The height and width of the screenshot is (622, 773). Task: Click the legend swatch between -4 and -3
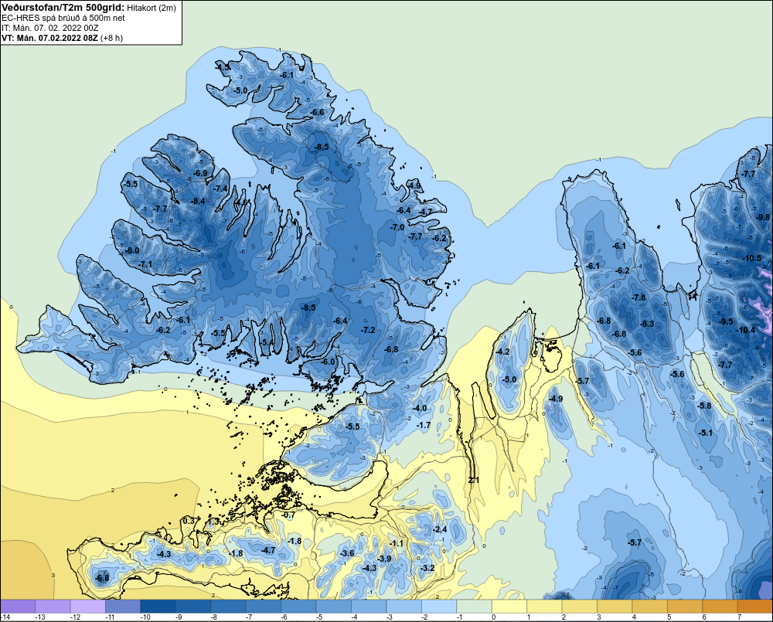(369, 606)
